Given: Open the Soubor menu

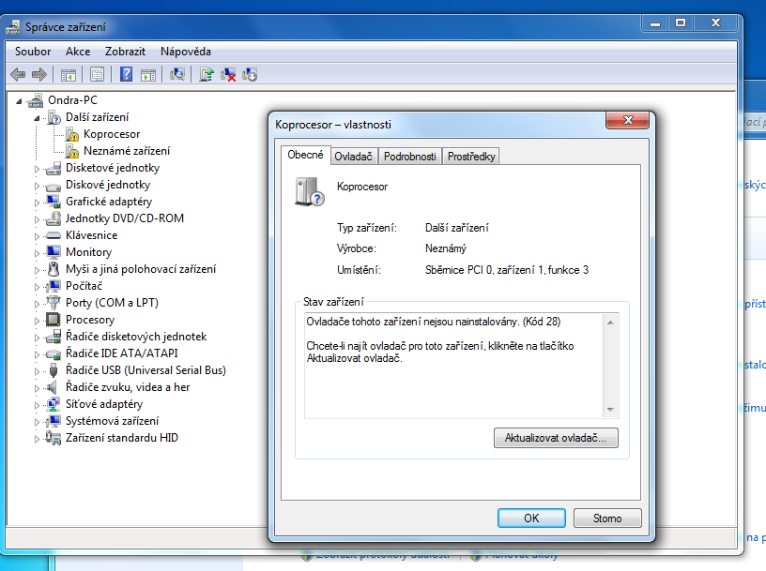Looking at the screenshot, I should 33,52.
